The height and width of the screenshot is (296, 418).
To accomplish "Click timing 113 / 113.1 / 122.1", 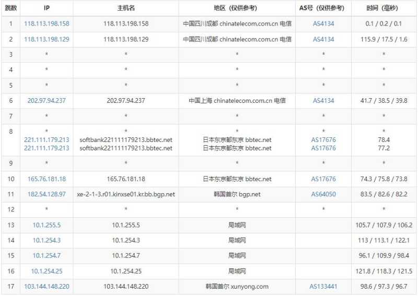I will tap(384, 240).
